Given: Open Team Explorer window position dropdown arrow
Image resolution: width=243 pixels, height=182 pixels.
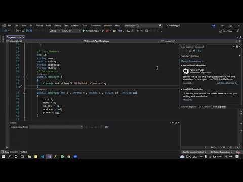Looking at the screenshot, I should click(x=234, y=47).
